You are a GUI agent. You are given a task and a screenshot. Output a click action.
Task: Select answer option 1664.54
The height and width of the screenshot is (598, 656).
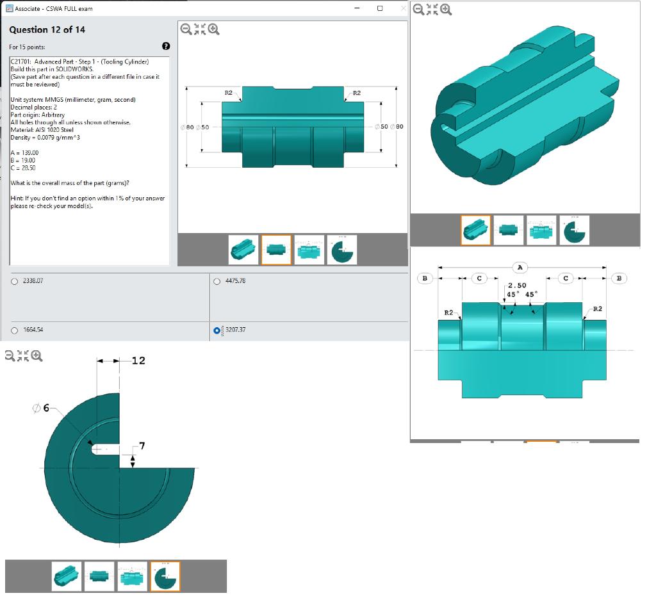tap(15, 330)
